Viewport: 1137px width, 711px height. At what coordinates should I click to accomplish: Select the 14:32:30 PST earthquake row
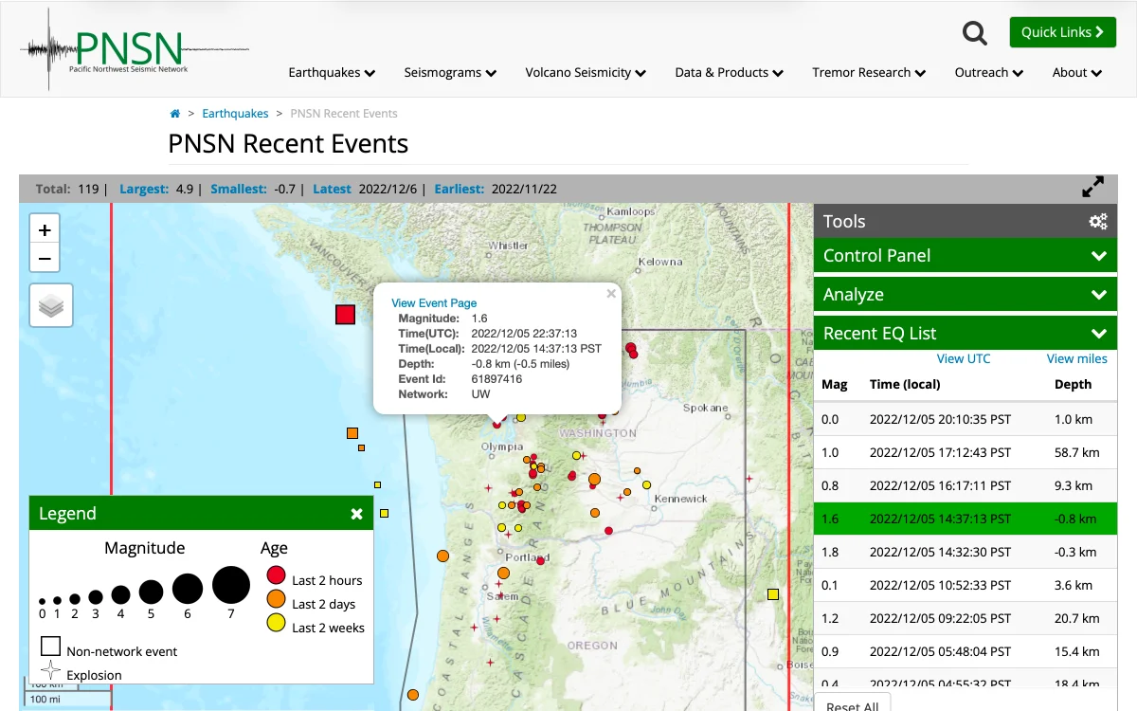[966, 553]
